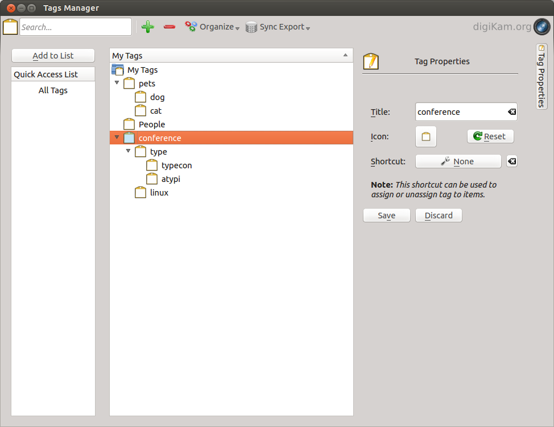The width and height of the screenshot is (554, 427).
Task: Clear the Title field with its clear icon
Action: 512,112
